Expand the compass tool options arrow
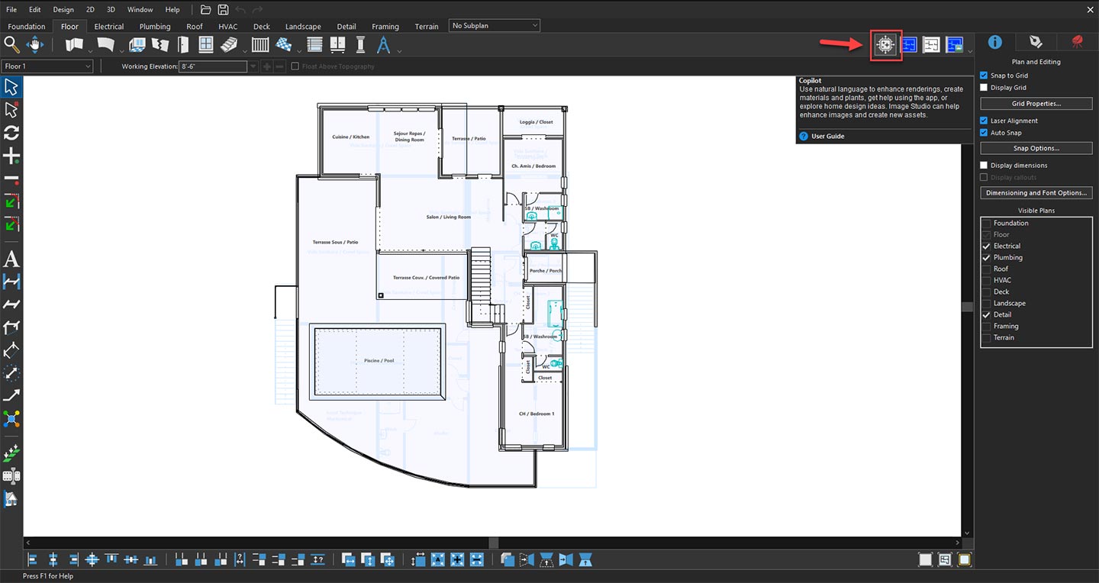The image size is (1099, 583). point(398,51)
